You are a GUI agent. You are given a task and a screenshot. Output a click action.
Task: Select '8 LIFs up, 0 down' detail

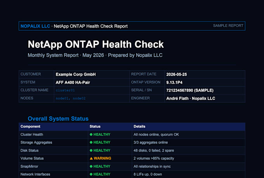click(x=148, y=175)
